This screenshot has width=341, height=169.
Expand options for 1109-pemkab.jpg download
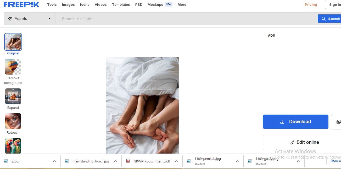click(237, 161)
